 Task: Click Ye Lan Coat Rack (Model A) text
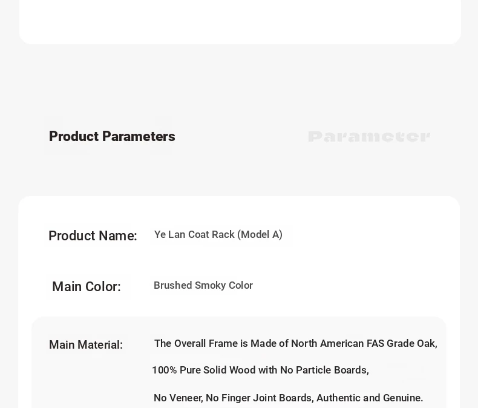[218, 234]
